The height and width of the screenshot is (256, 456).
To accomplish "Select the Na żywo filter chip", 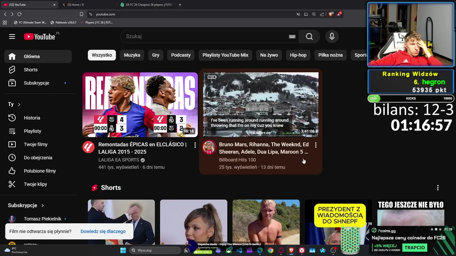I will (x=269, y=55).
